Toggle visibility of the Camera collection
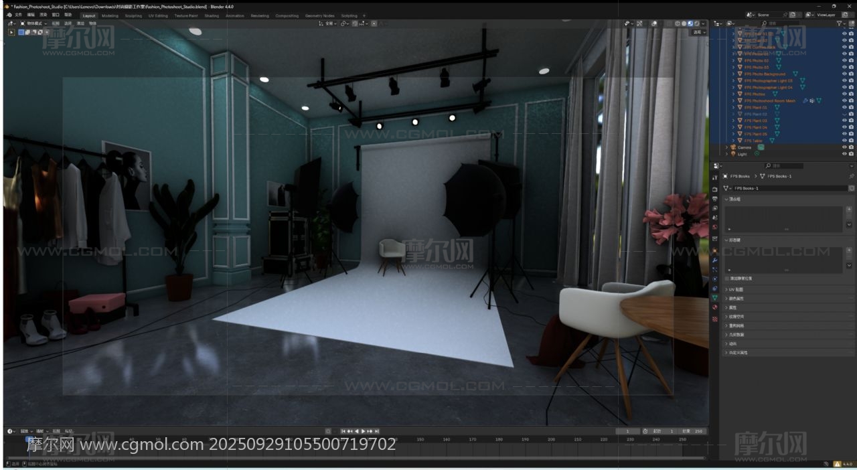 point(844,147)
